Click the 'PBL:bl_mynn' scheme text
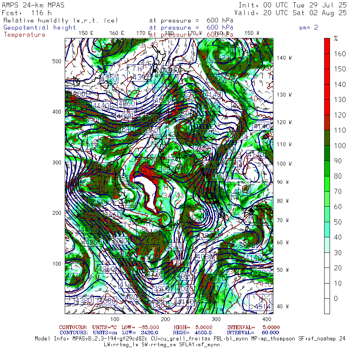This screenshot has width=349, height=349. [231, 339]
